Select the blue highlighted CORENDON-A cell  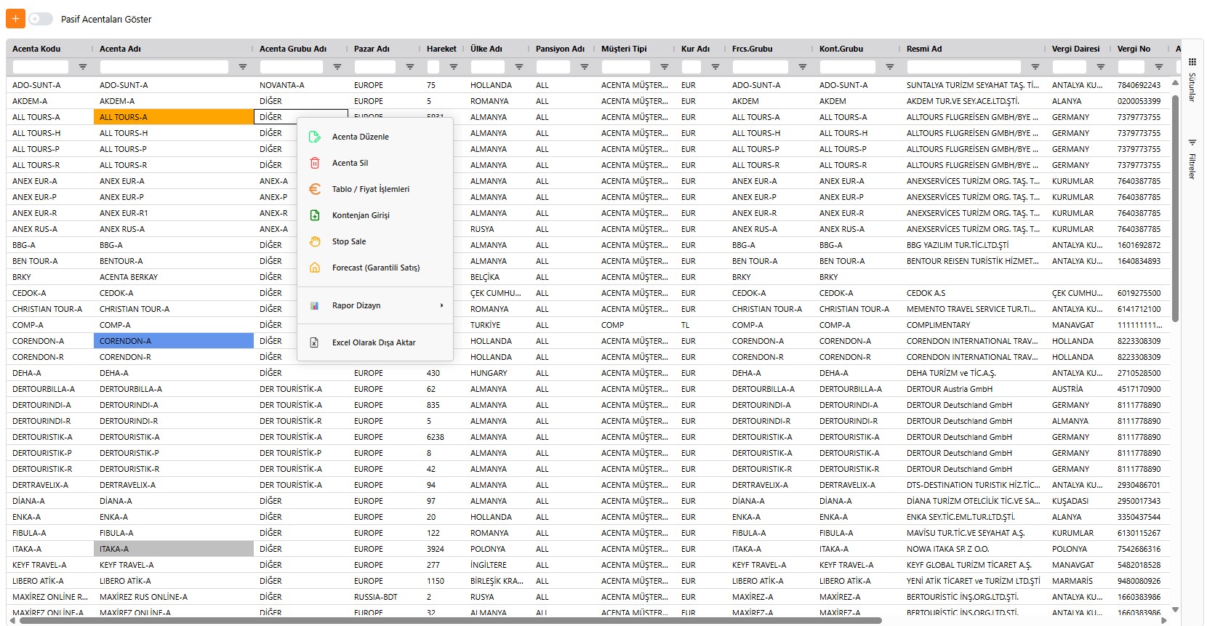(x=173, y=341)
